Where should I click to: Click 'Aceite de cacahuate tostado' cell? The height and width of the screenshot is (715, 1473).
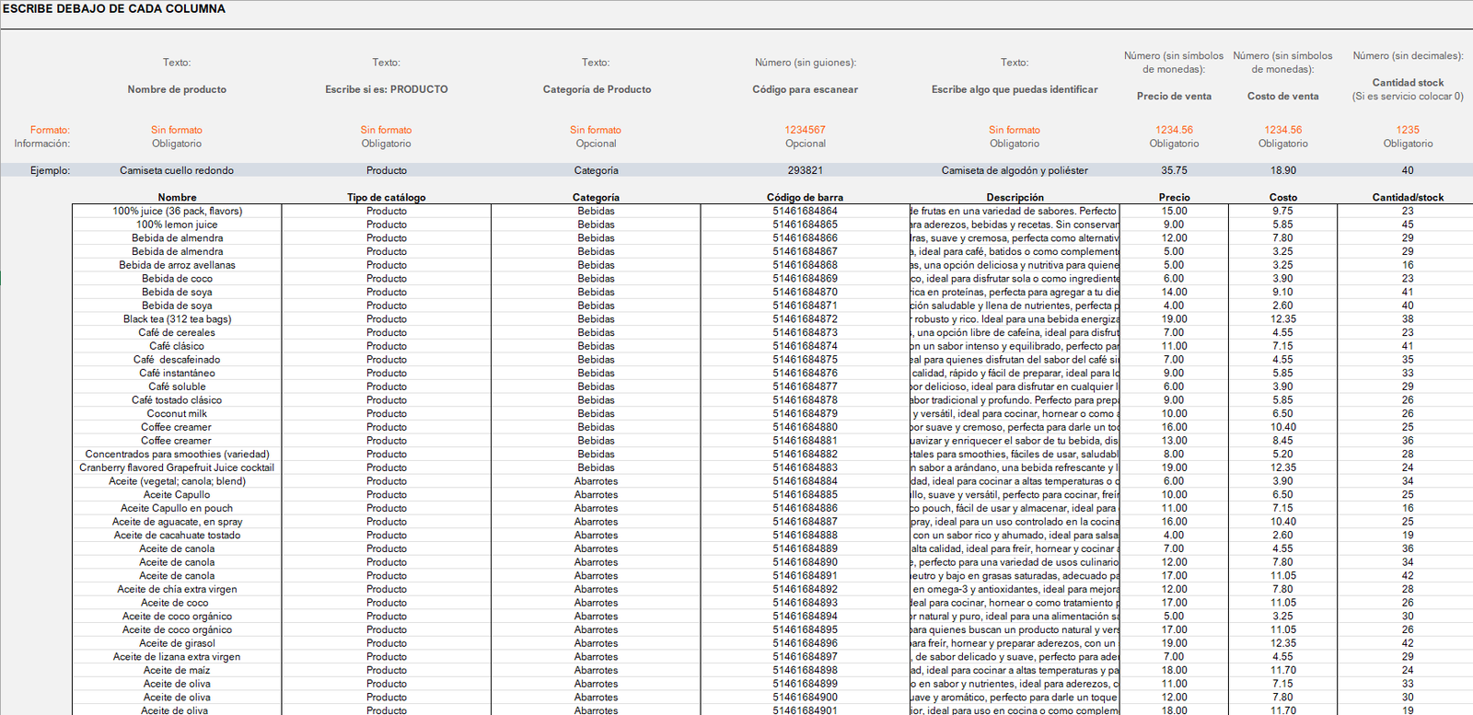pyautogui.click(x=177, y=535)
